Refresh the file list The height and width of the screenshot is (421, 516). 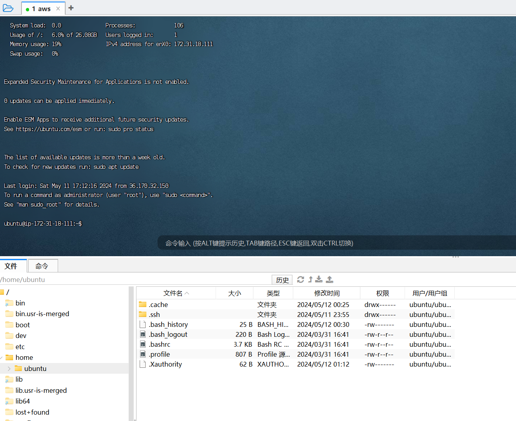click(301, 280)
